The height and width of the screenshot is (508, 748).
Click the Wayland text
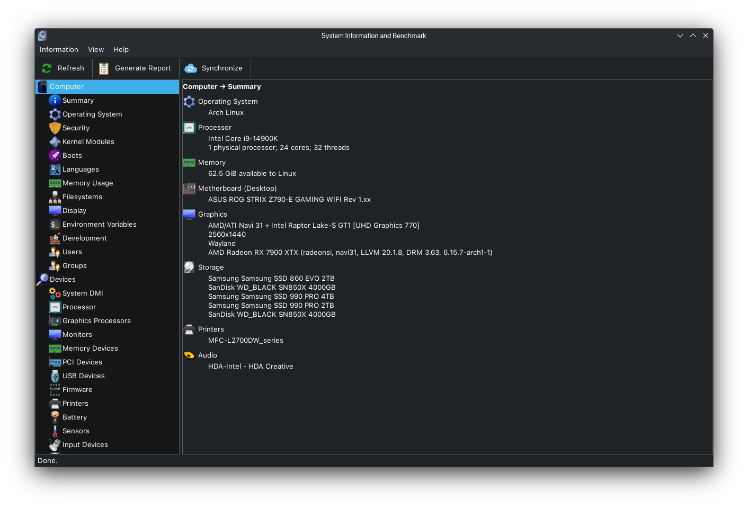click(x=222, y=243)
